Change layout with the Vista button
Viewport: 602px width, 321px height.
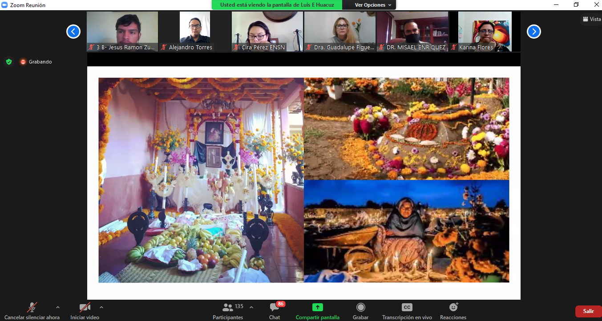[x=592, y=19]
